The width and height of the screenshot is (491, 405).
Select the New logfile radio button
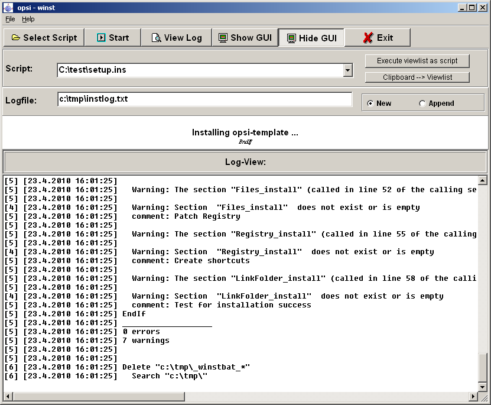pos(370,103)
